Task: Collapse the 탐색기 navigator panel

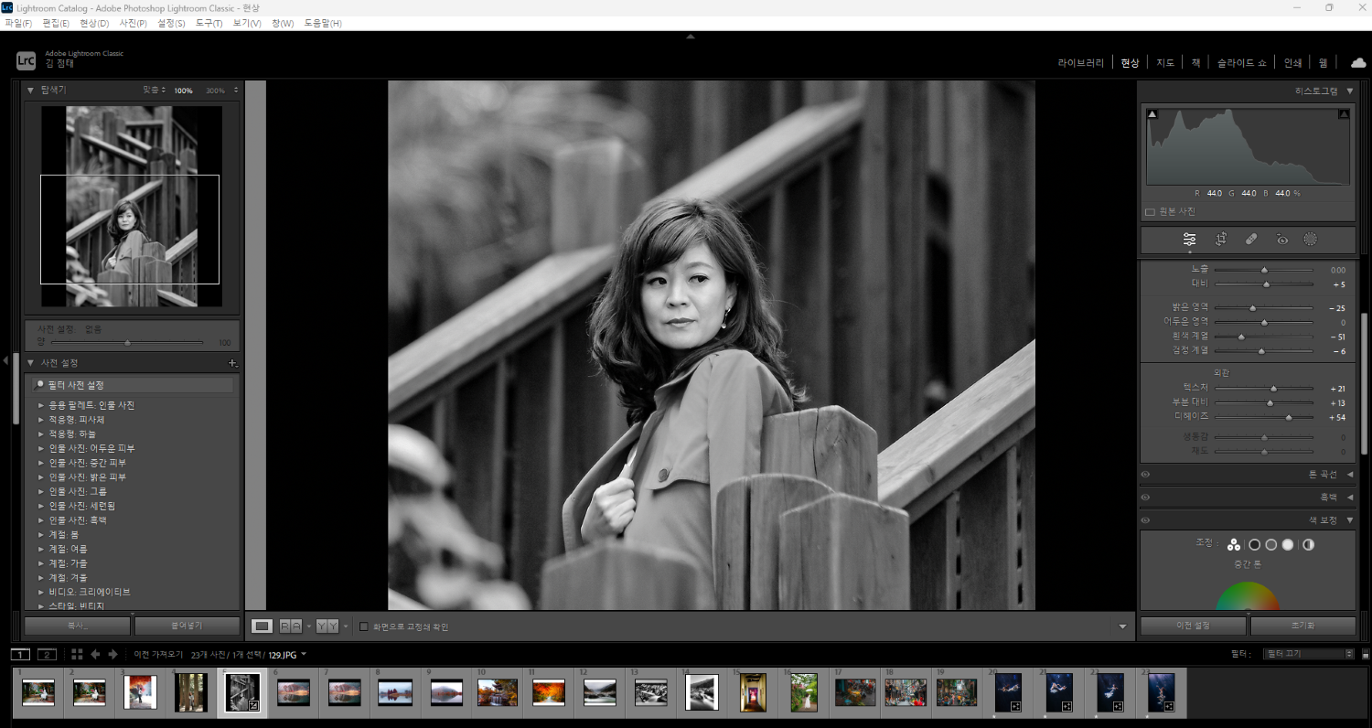Action: click(x=30, y=90)
